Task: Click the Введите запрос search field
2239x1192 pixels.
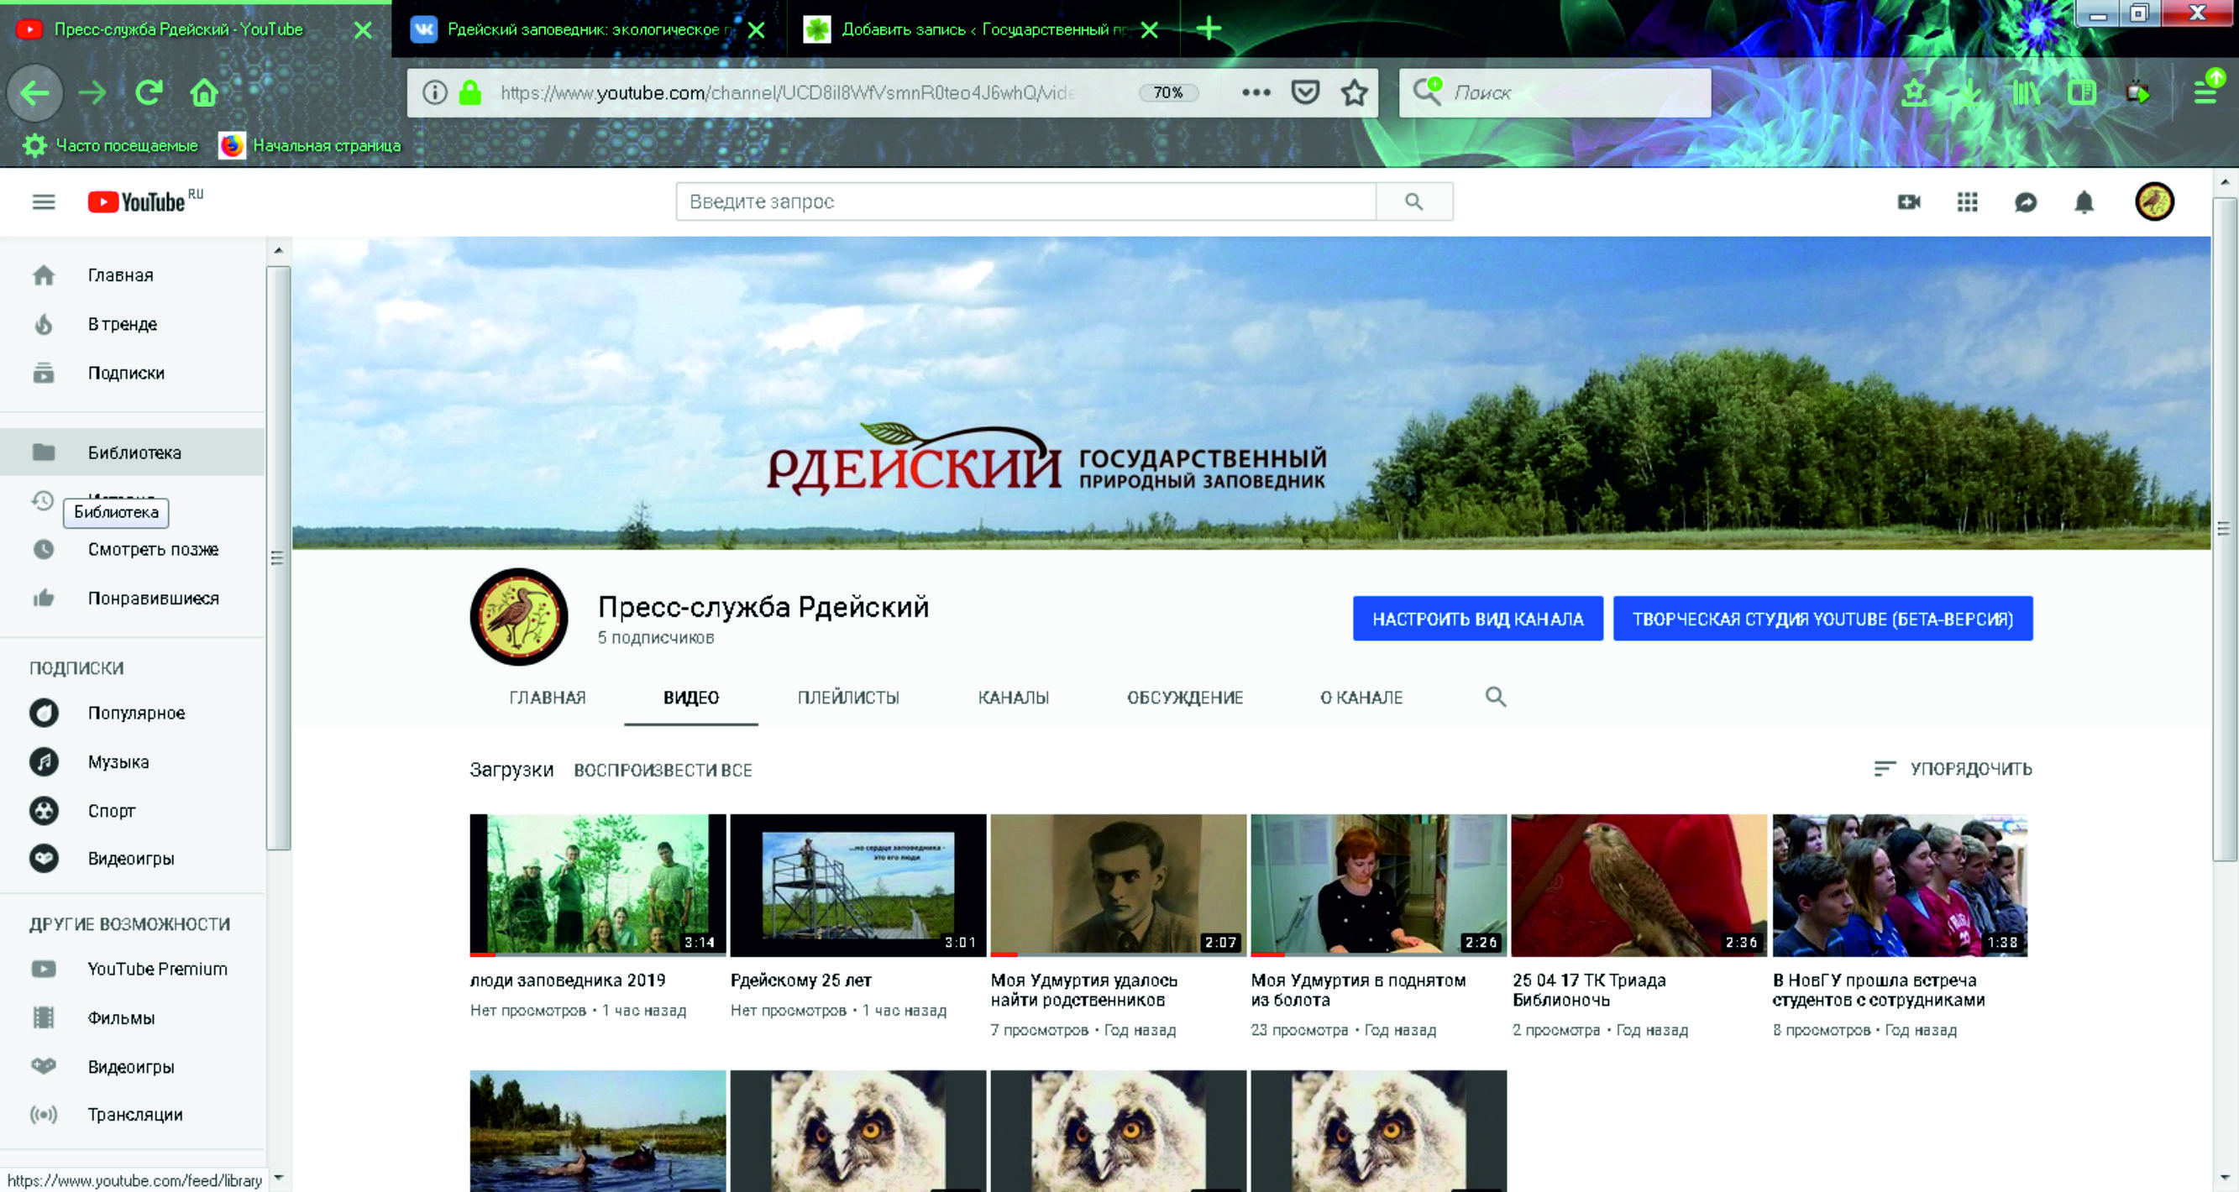Action: click(x=1025, y=201)
